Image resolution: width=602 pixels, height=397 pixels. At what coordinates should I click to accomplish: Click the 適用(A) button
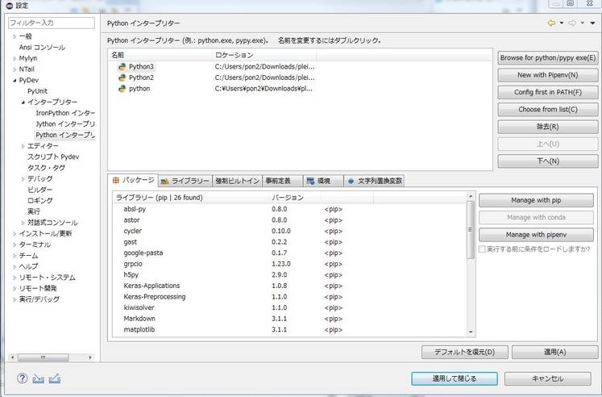[x=554, y=352]
